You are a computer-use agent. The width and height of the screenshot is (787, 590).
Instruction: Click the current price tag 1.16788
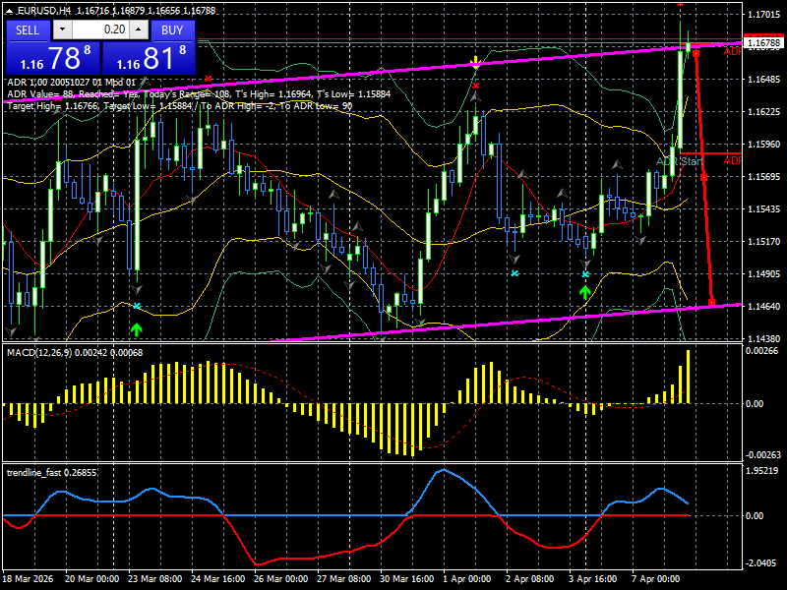coord(764,43)
